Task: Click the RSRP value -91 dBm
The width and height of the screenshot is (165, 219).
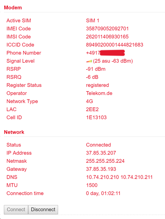Action: click(x=96, y=69)
